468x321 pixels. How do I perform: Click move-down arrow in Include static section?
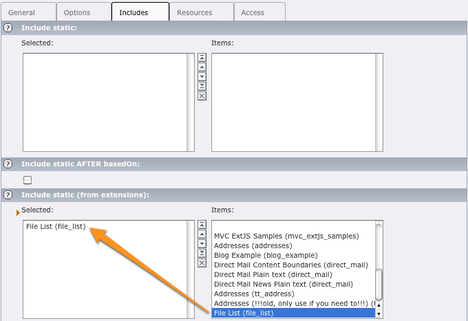click(x=202, y=76)
